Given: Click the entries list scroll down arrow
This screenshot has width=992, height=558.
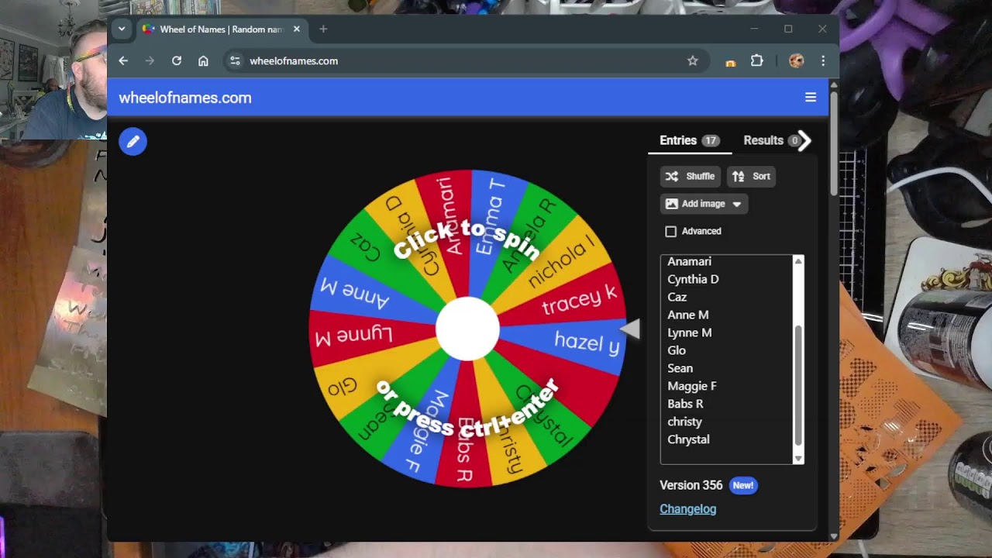Looking at the screenshot, I should tap(798, 458).
